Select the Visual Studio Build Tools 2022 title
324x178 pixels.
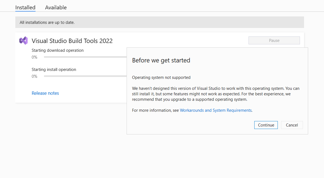click(72, 41)
